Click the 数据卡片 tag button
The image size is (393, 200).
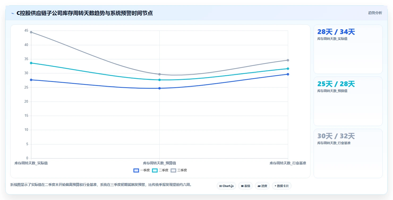coord(281,186)
